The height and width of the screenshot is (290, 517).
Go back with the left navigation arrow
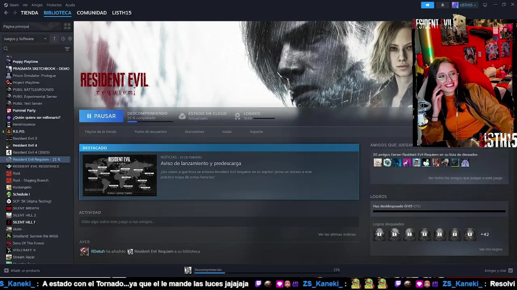(x=6, y=13)
